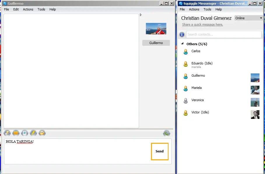Open File menu in Squiggle Messenger window
This screenshot has width=265, height=174.
point(182,9)
